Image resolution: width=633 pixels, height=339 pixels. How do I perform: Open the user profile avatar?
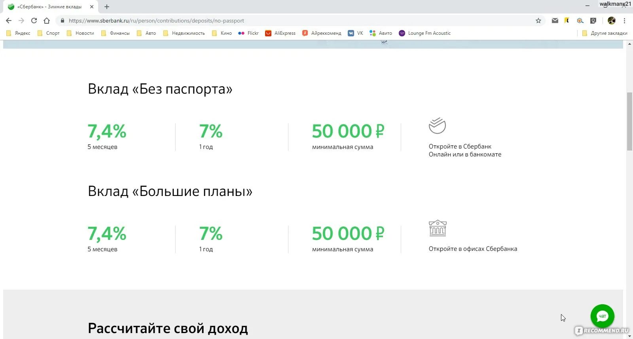tap(612, 21)
